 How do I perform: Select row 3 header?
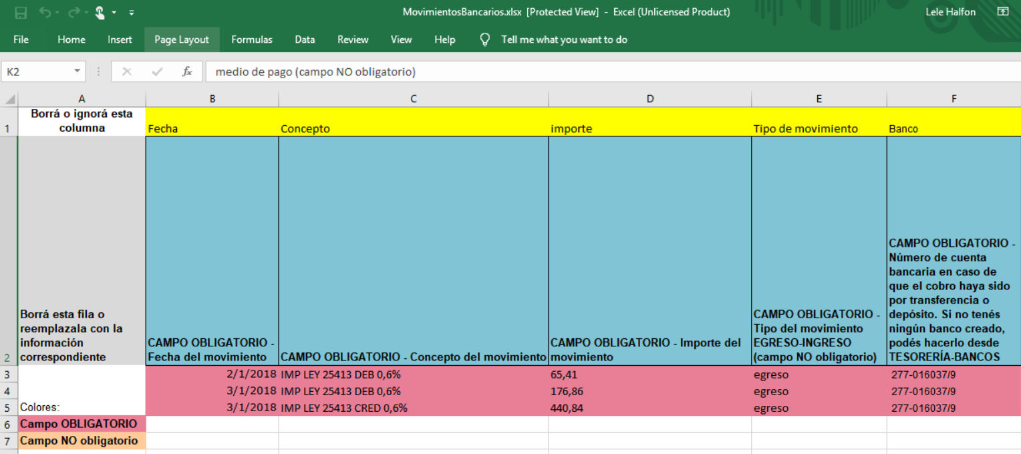[x=9, y=374]
